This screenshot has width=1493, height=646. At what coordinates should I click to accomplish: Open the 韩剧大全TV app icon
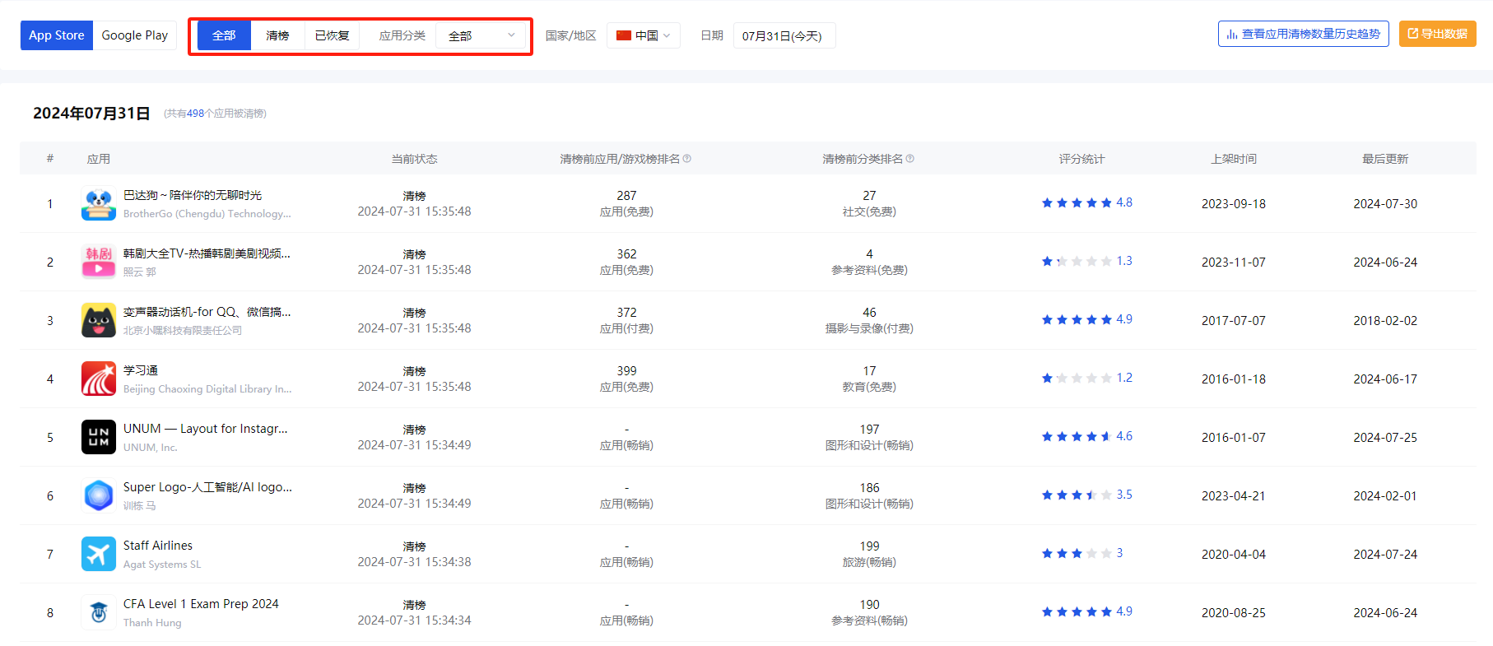coord(99,263)
